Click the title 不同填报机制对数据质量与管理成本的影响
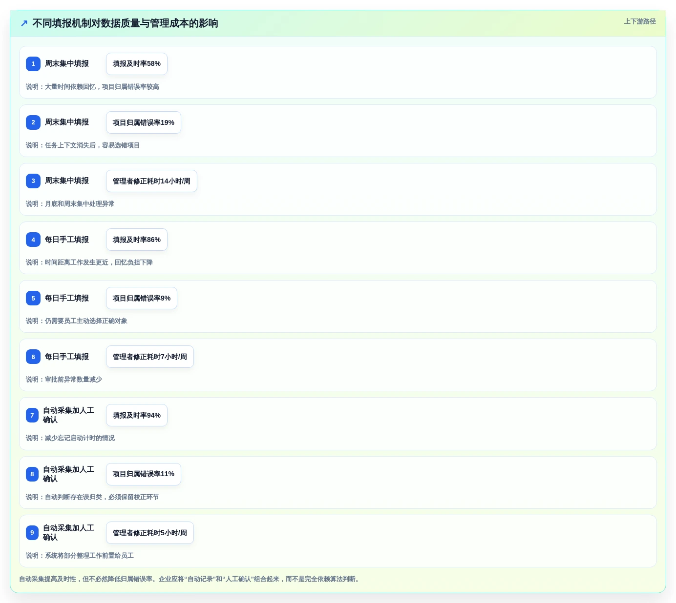This screenshot has width=676, height=603. click(x=125, y=23)
